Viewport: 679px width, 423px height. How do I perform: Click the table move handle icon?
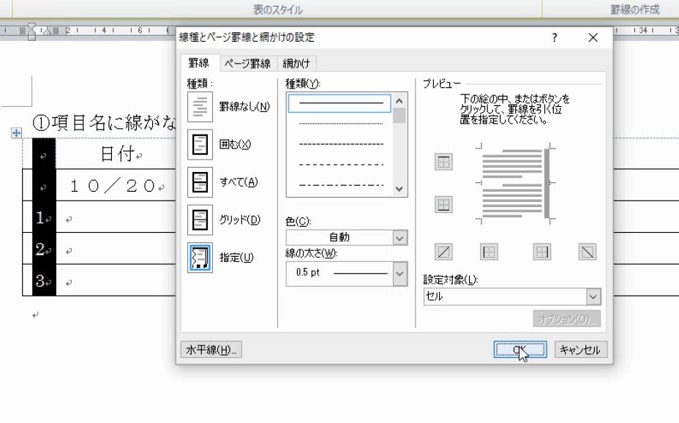tap(16, 133)
